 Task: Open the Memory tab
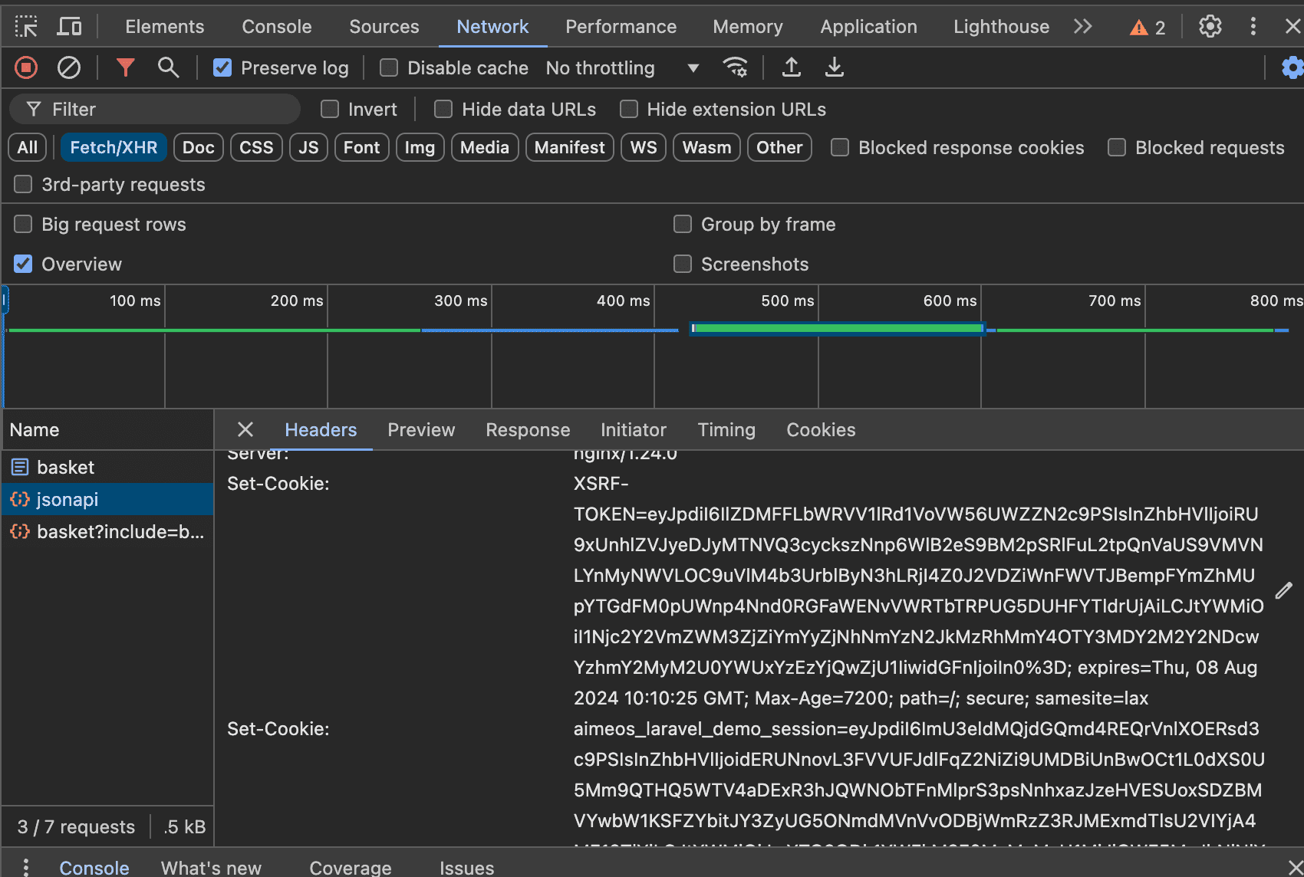click(748, 27)
